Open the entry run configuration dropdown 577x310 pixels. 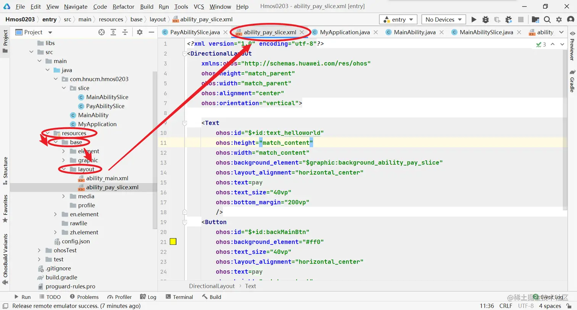[x=398, y=19]
